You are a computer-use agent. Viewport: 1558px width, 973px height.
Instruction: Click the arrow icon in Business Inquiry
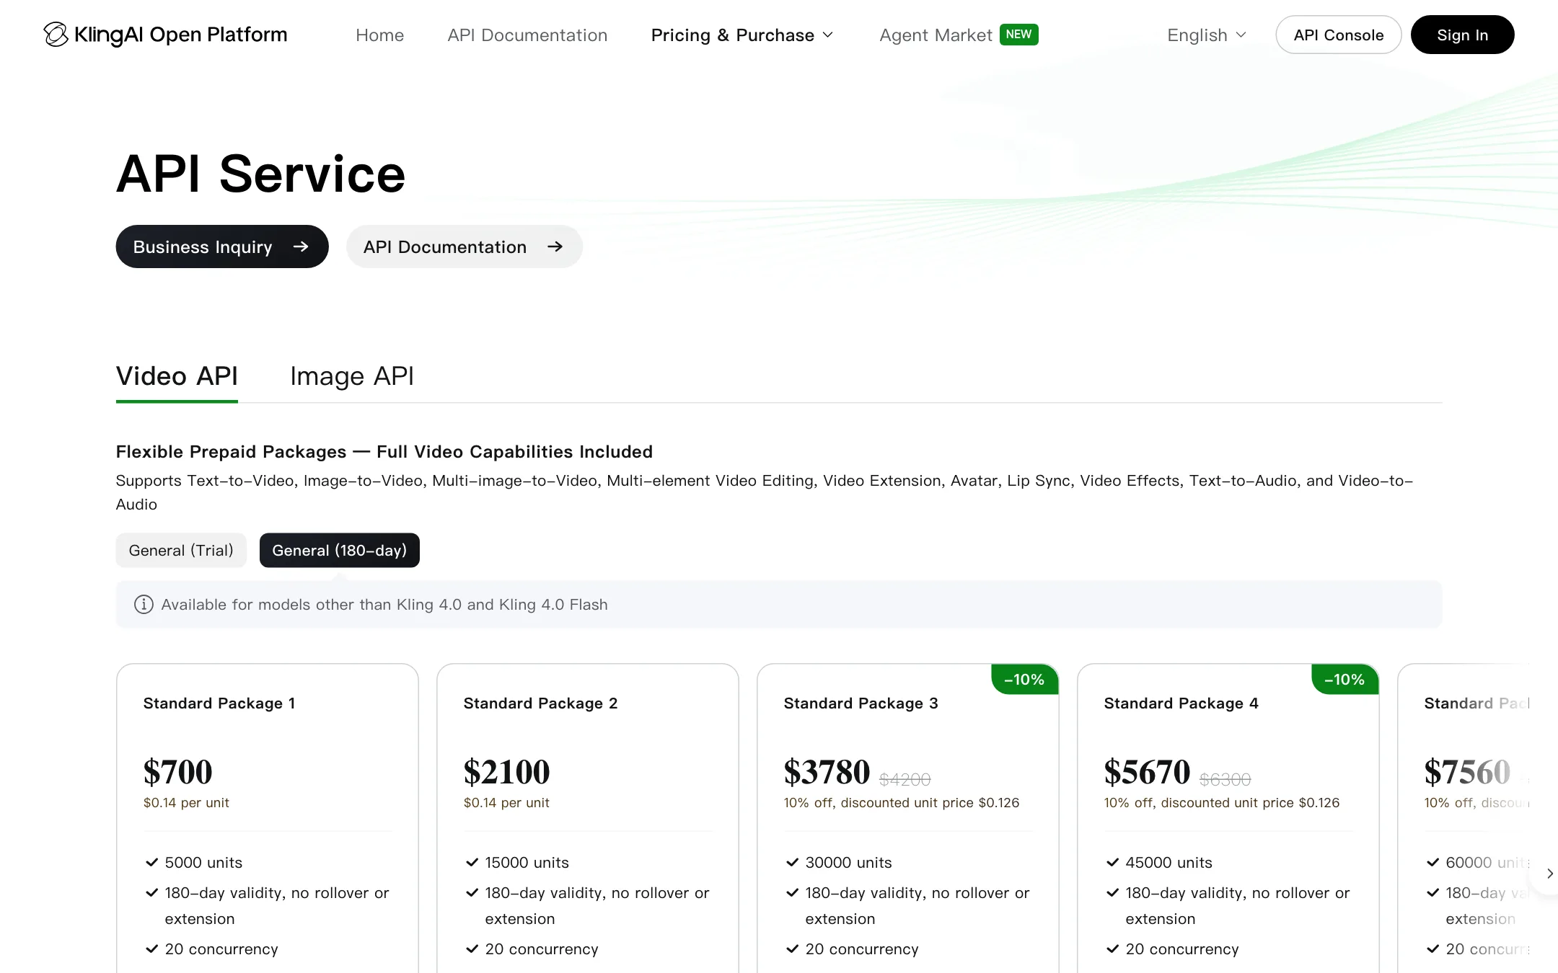click(x=301, y=246)
